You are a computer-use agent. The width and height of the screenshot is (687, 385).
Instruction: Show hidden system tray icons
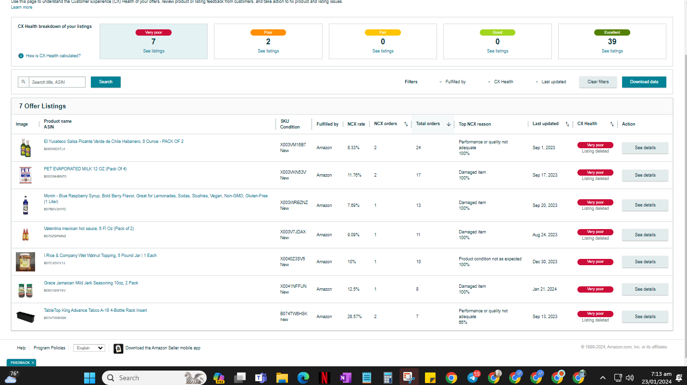click(x=603, y=378)
